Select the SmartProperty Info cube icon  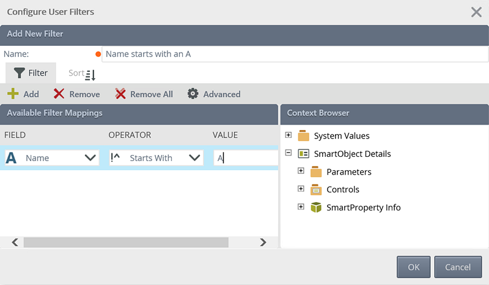click(316, 207)
